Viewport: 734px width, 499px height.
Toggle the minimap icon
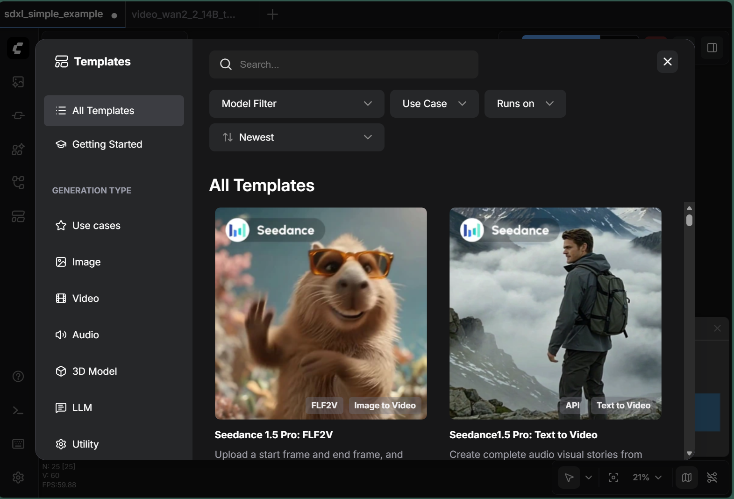click(686, 478)
